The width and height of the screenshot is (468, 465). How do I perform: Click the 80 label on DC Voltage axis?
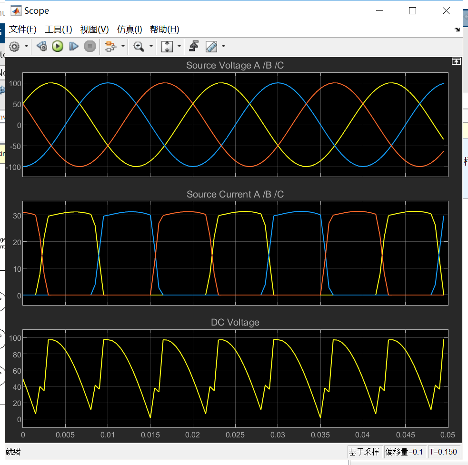coord(17,355)
